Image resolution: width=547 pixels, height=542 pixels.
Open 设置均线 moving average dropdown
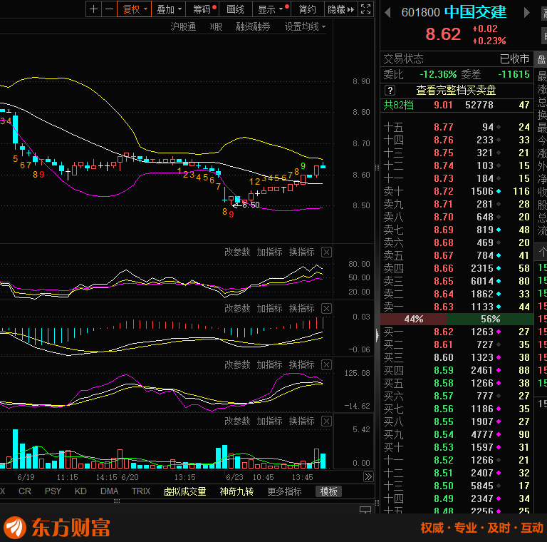pyautogui.click(x=305, y=26)
